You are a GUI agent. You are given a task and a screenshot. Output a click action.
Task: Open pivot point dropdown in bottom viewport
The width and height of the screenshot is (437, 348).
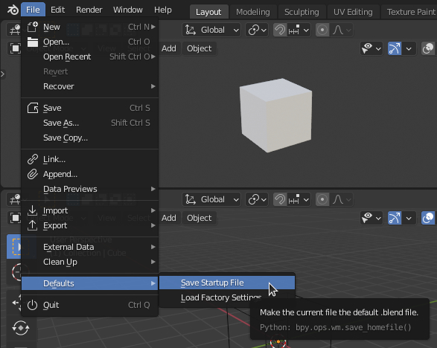click(x=257, y=199)
